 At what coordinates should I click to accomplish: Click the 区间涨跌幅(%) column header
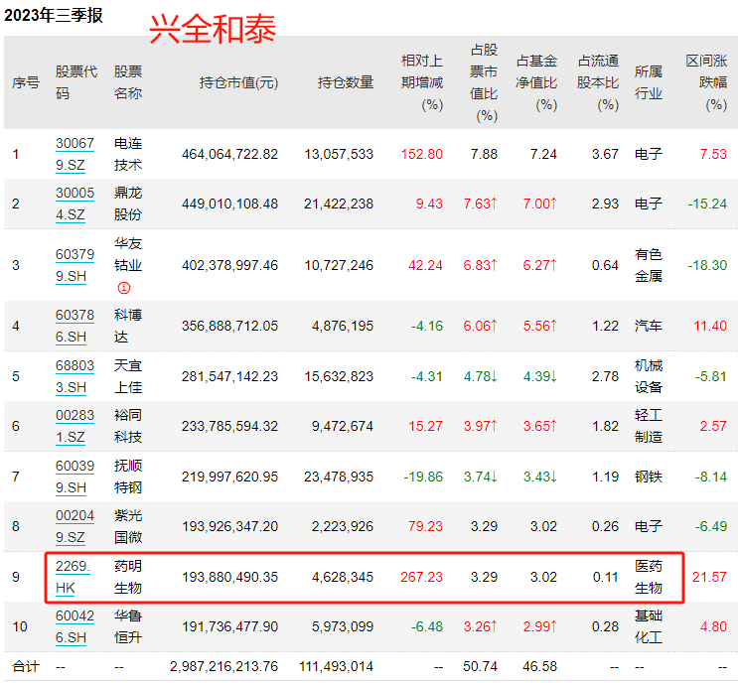coord(706,82)
